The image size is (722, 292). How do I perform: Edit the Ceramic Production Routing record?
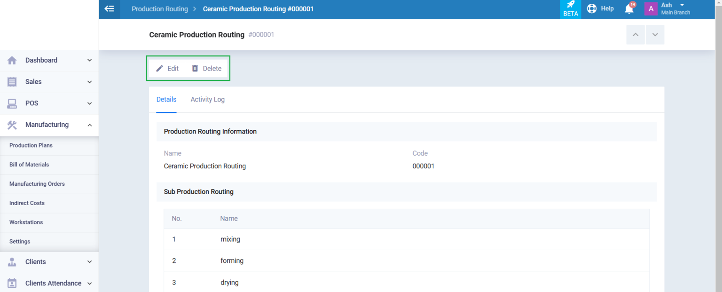pyautogui.click(x=167, y=68)
